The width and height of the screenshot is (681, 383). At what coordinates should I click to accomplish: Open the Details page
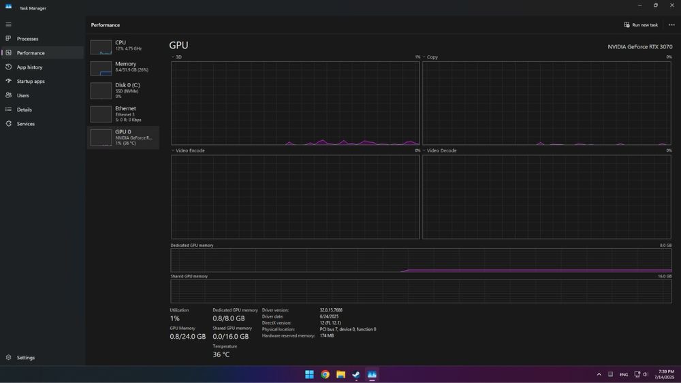(42, 110)
